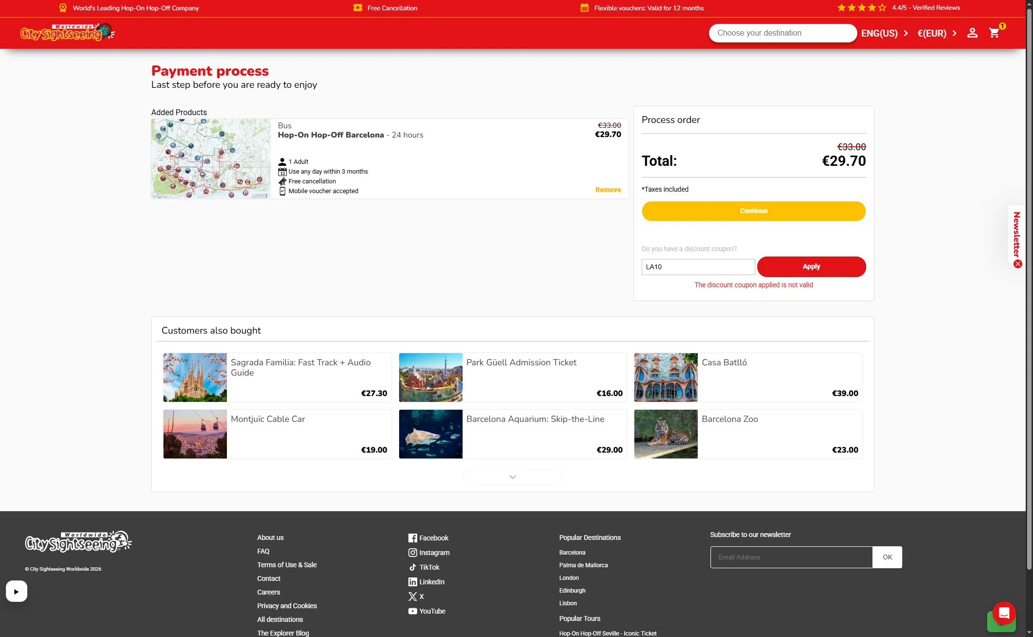Select Barcelona Aquarium Skip-the-Line card

pos(513,434)
